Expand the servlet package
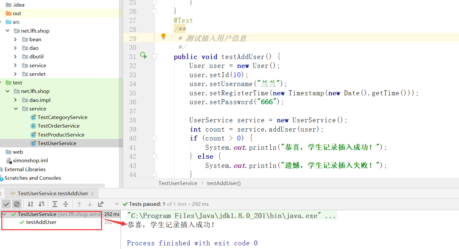The image size is (459, 249). click(16, 74)
